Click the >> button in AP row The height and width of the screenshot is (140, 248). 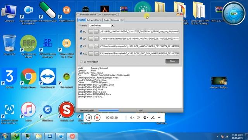click(96, 38)
